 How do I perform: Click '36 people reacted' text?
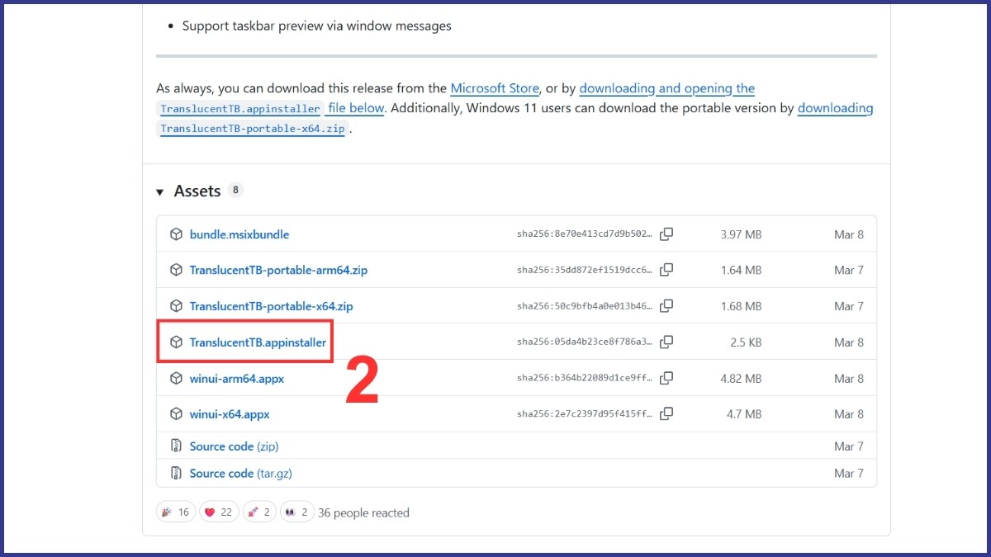(x=364, y=512)
